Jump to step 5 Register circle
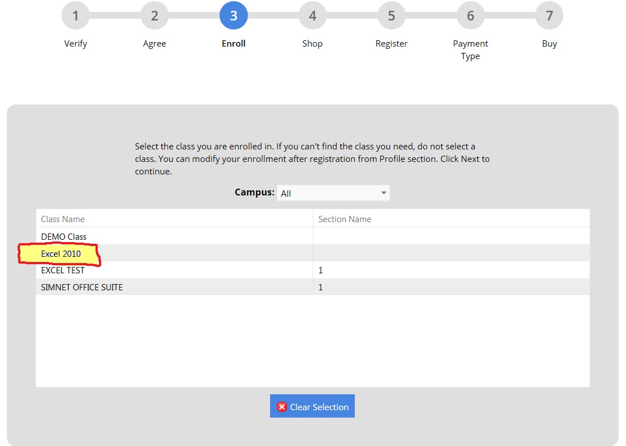Screen dimensions: 626x446 coord(392,15)
